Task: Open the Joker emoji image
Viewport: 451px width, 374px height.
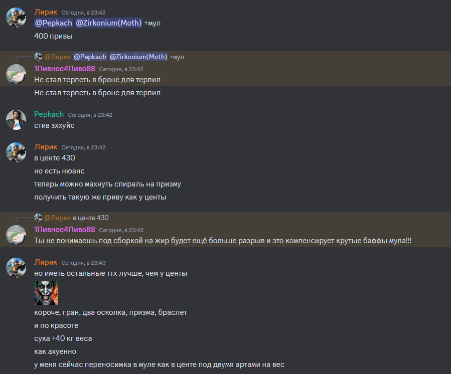Action: coord(46,293)
